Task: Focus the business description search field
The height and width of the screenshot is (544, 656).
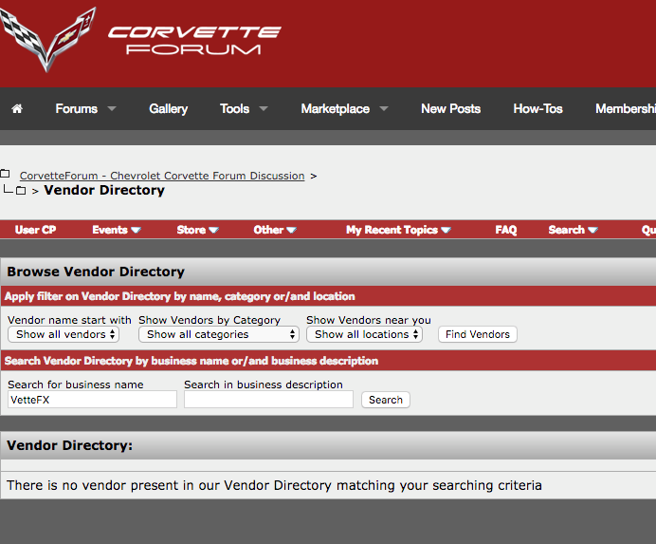Action: pos(268,400)
